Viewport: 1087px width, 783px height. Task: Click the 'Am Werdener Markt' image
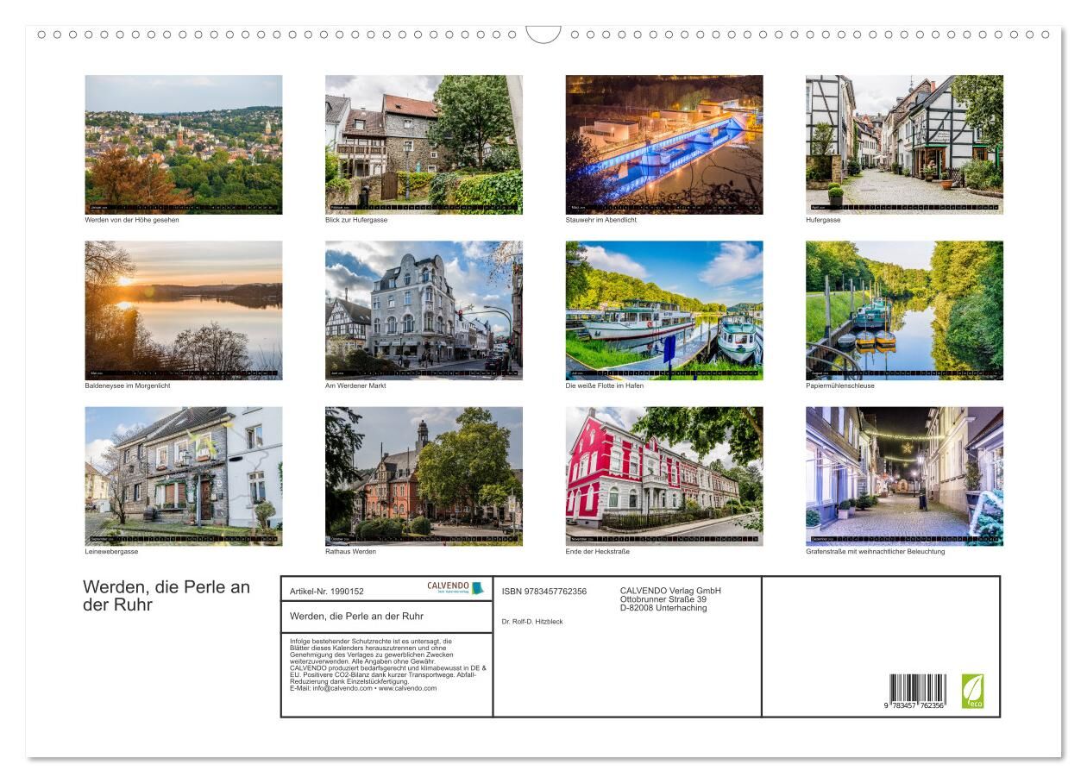[424, 310]
